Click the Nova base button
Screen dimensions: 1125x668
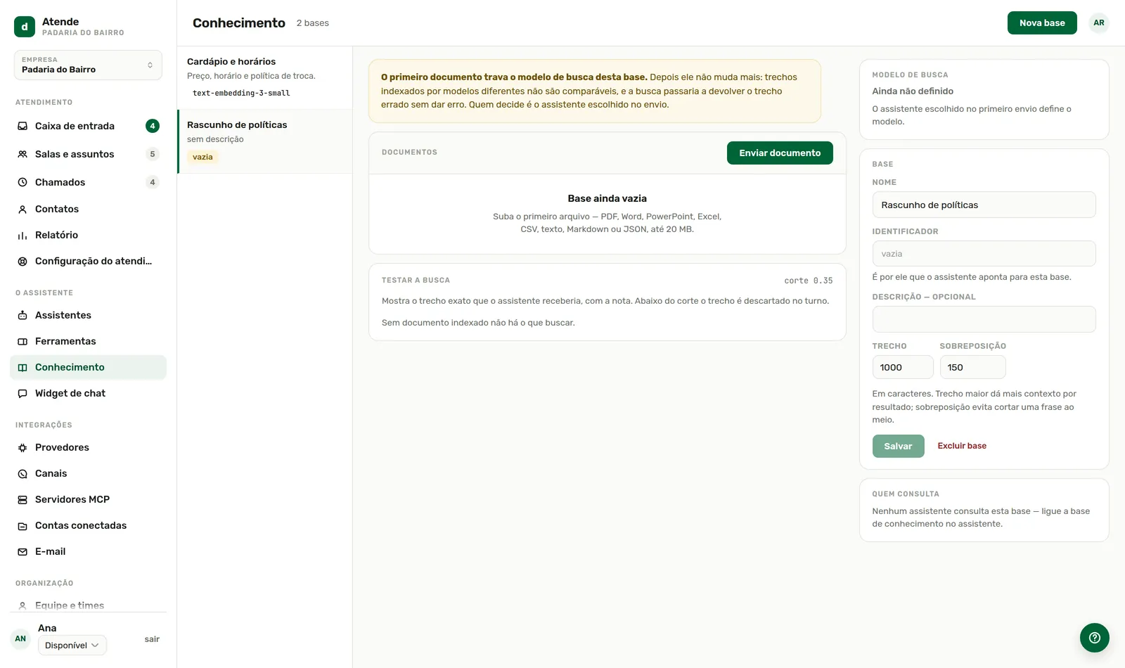pyautogui.click(x=1042, y=23)
